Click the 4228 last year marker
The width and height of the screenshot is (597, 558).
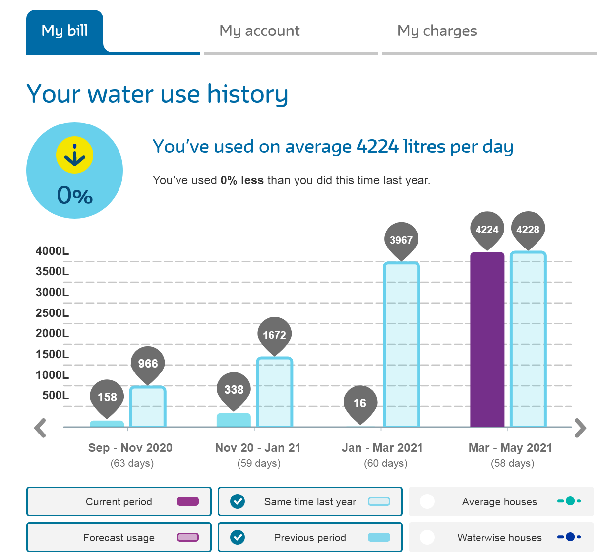[x=528, y=230]
